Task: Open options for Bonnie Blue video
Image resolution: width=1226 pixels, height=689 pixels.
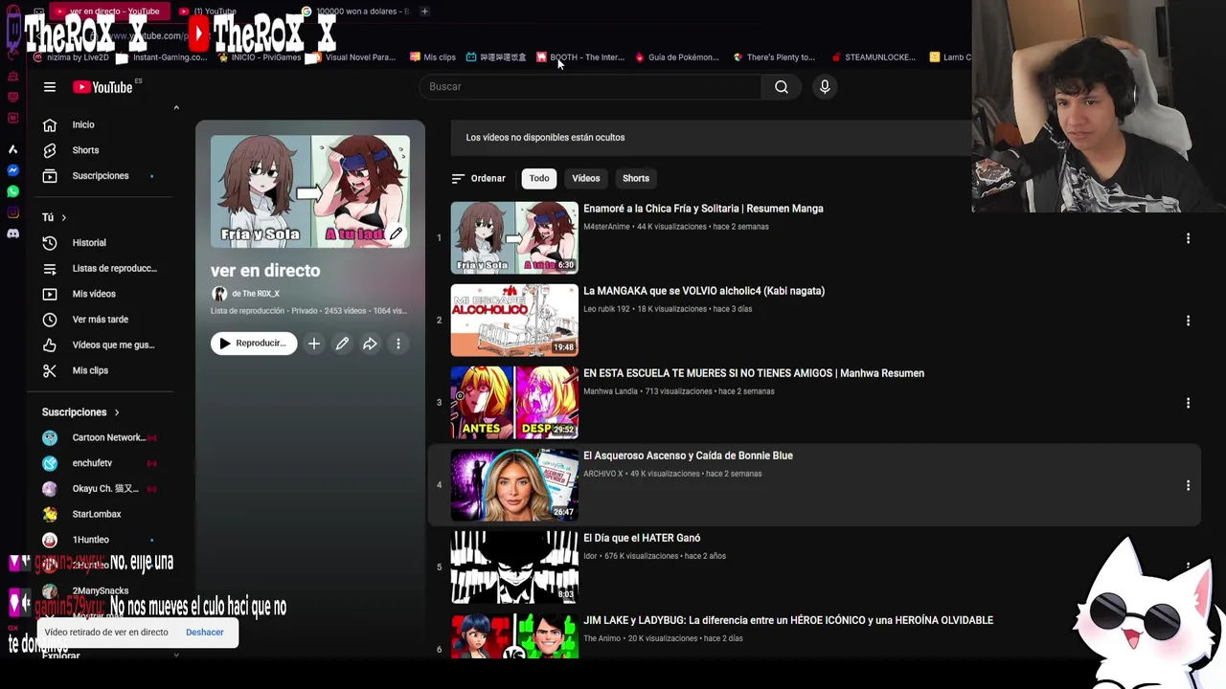Action: click(x=1188, y=485)
